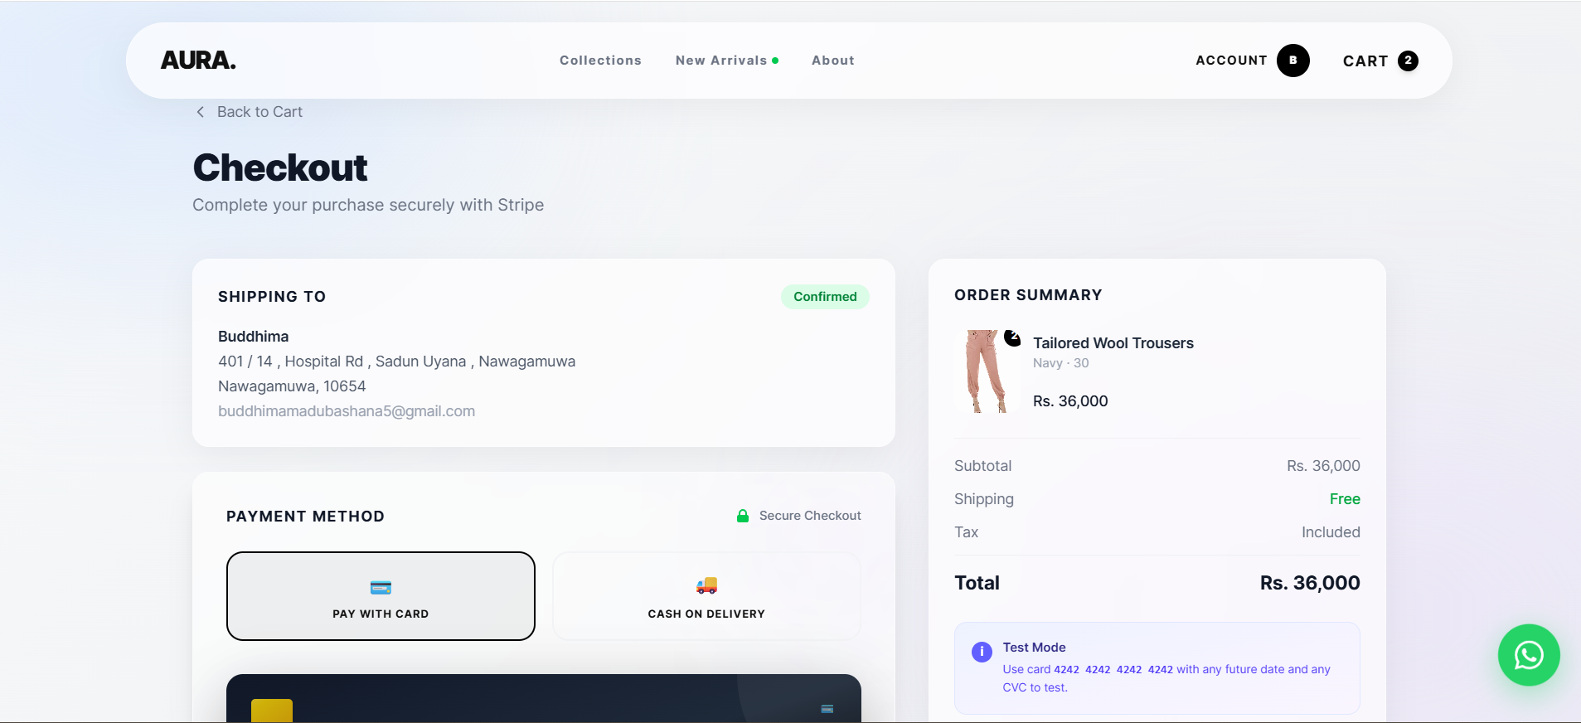Click the Tax Included value

coord(1331,532)
